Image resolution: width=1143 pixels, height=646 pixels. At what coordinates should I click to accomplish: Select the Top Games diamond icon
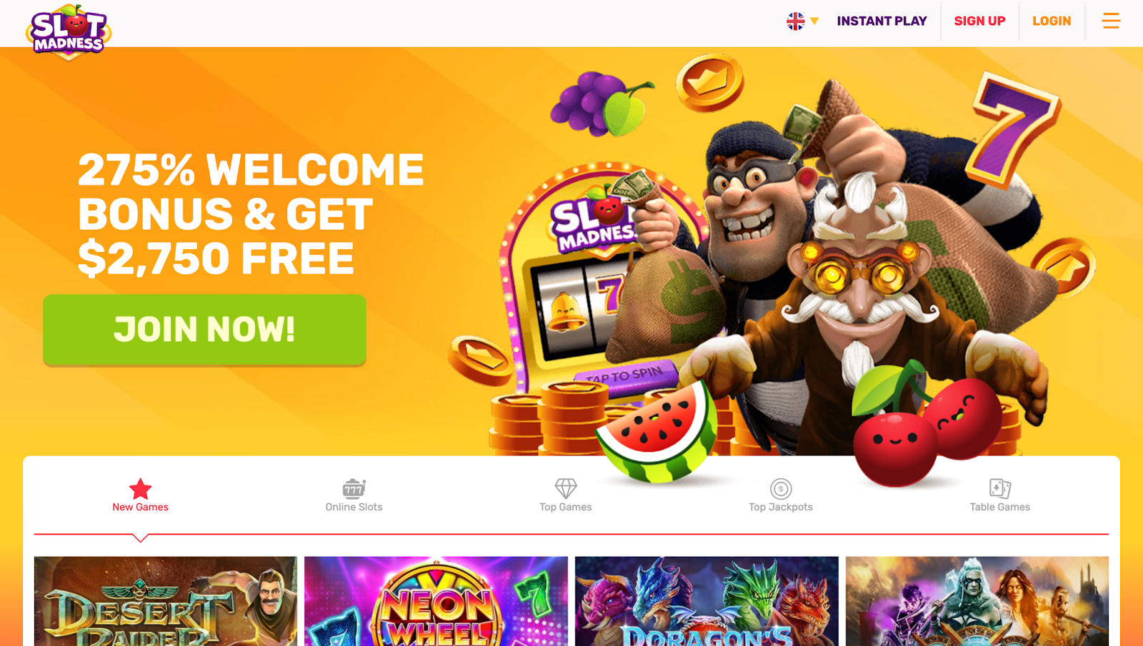tap(565, 488)
